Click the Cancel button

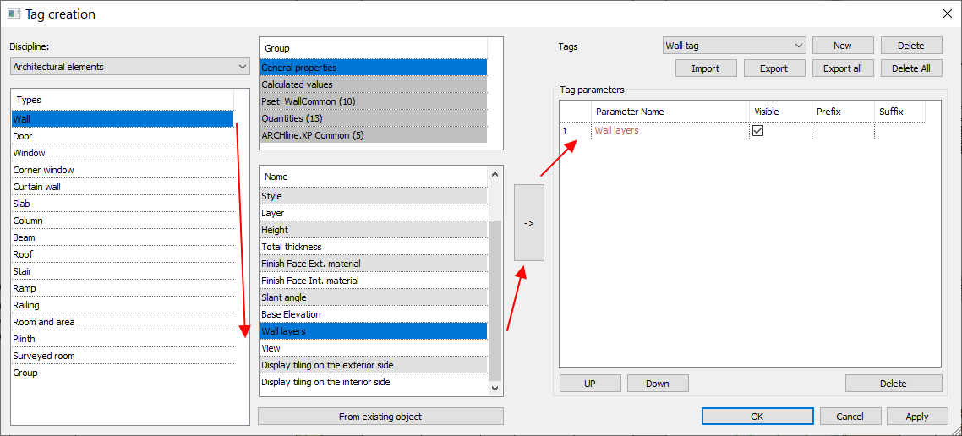(x=850, y=416)
